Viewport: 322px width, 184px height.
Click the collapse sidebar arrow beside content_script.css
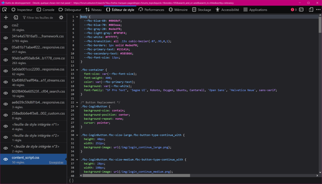click(66, 159)
